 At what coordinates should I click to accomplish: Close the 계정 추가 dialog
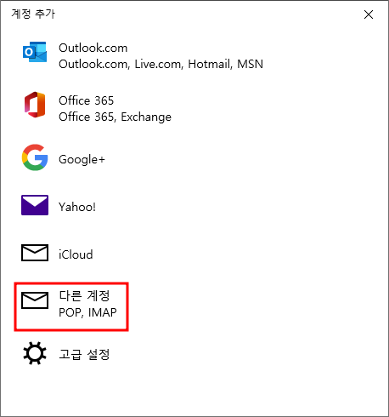pyautogui.click(x=369, y=14)
